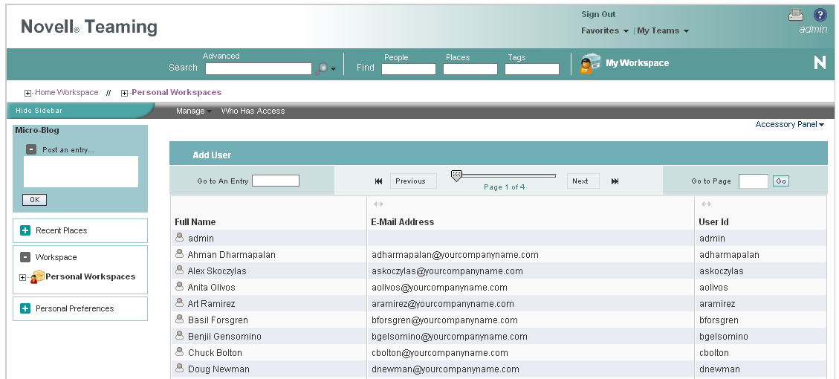
Task: Click the Micro-Blog entry text area
Action: tap(81, 172)
